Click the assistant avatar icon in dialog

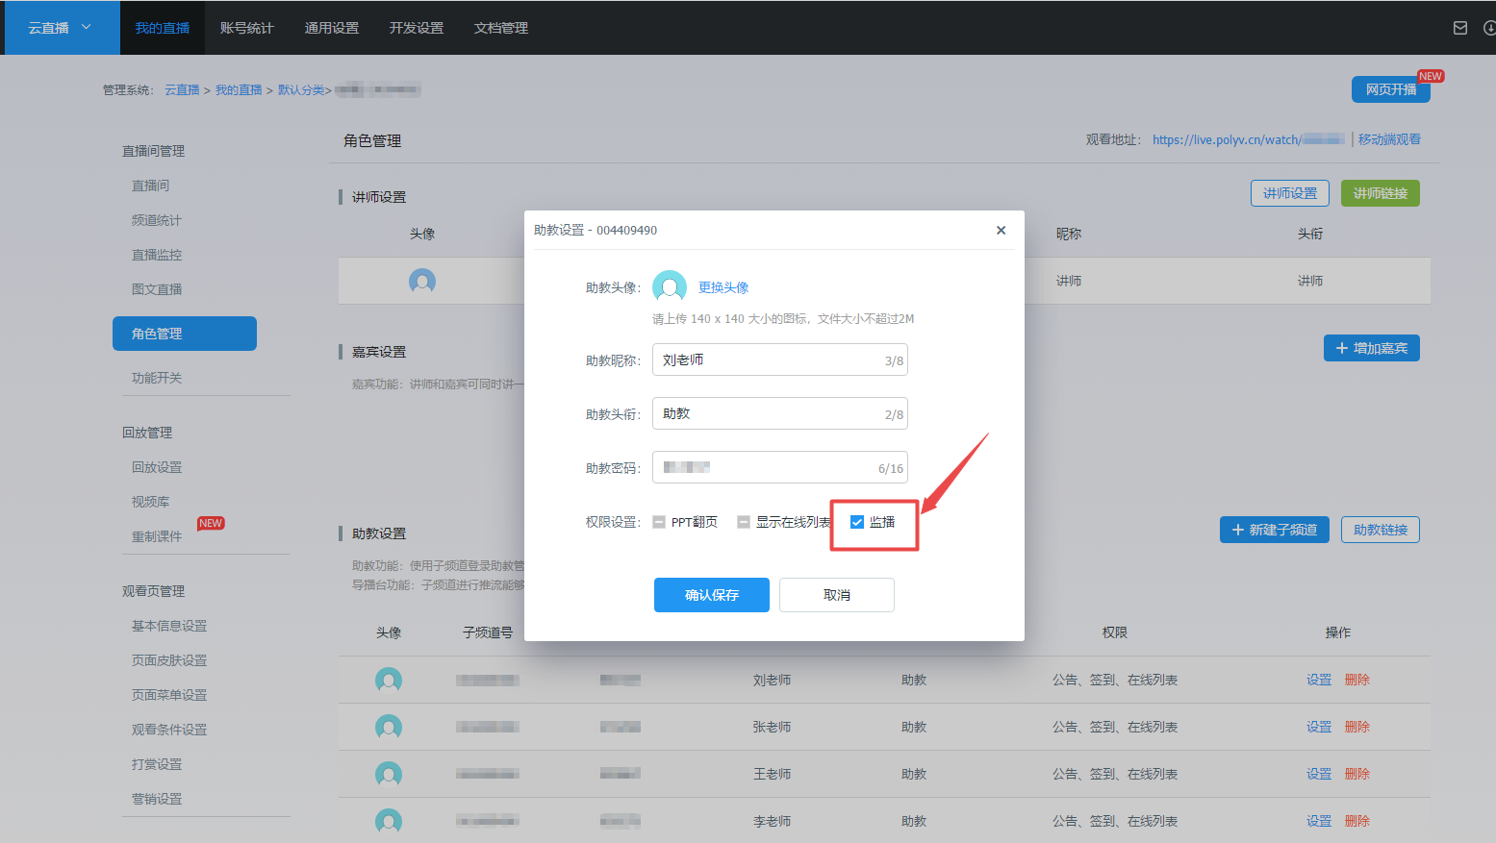pyautogui.click(x=669, y=286)
